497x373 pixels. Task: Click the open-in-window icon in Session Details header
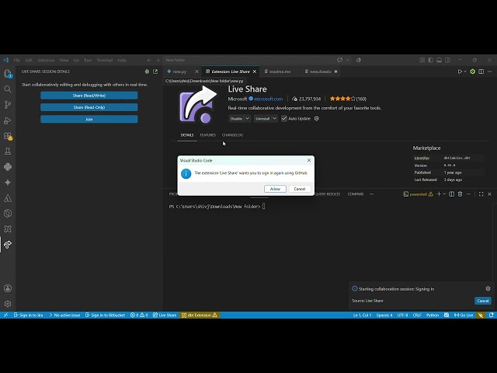point(155,71)
